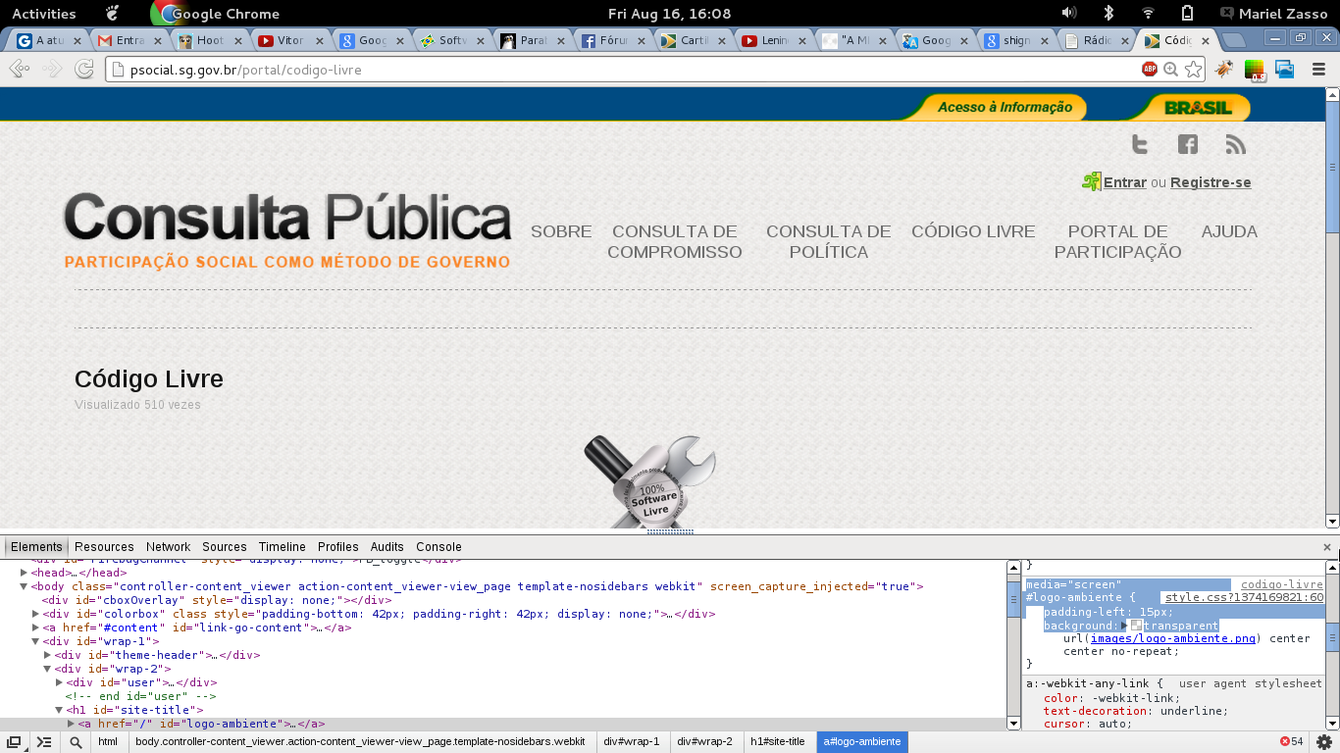Collapse the div#wrap-1 node
Screen dimensions: 1340x753
[x=36, y=641]
